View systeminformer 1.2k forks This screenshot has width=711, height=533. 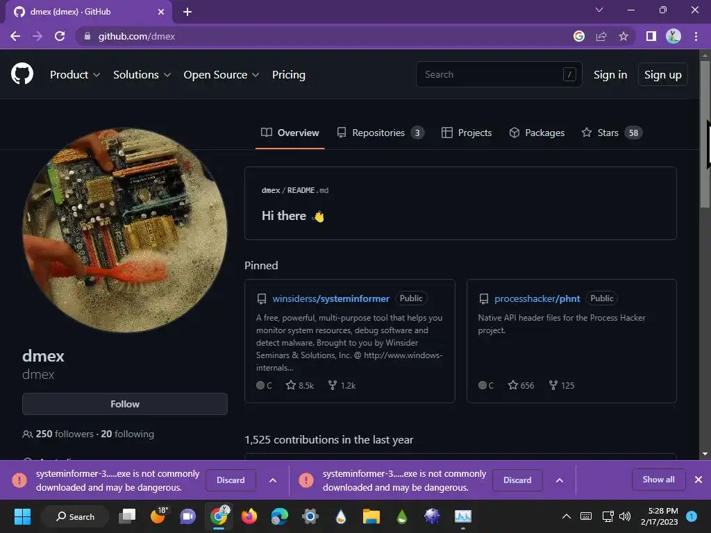click(342, 385)
